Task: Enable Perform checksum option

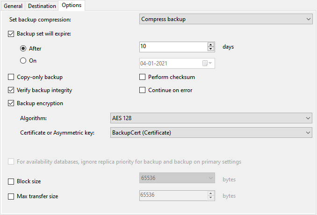Action: (143, 77)
